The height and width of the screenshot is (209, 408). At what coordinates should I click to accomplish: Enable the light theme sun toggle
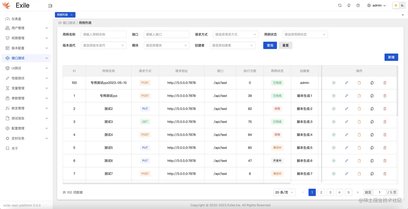396,5
